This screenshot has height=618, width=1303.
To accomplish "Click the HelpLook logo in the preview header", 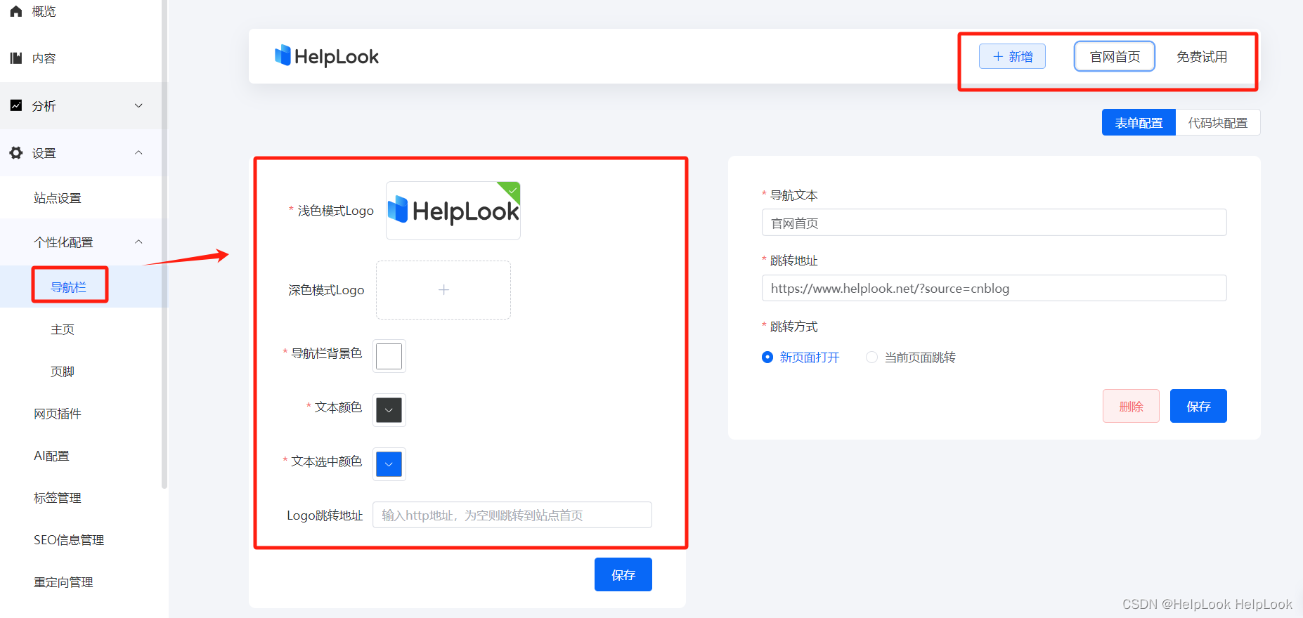I will (327, 56).
